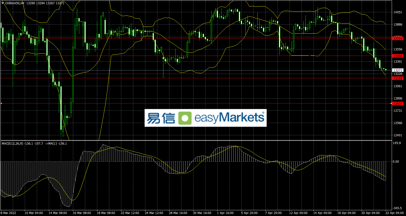406x216 pixels.
Task: Click the 18 Mar 08:00 time label
Action: coord(106,213)
